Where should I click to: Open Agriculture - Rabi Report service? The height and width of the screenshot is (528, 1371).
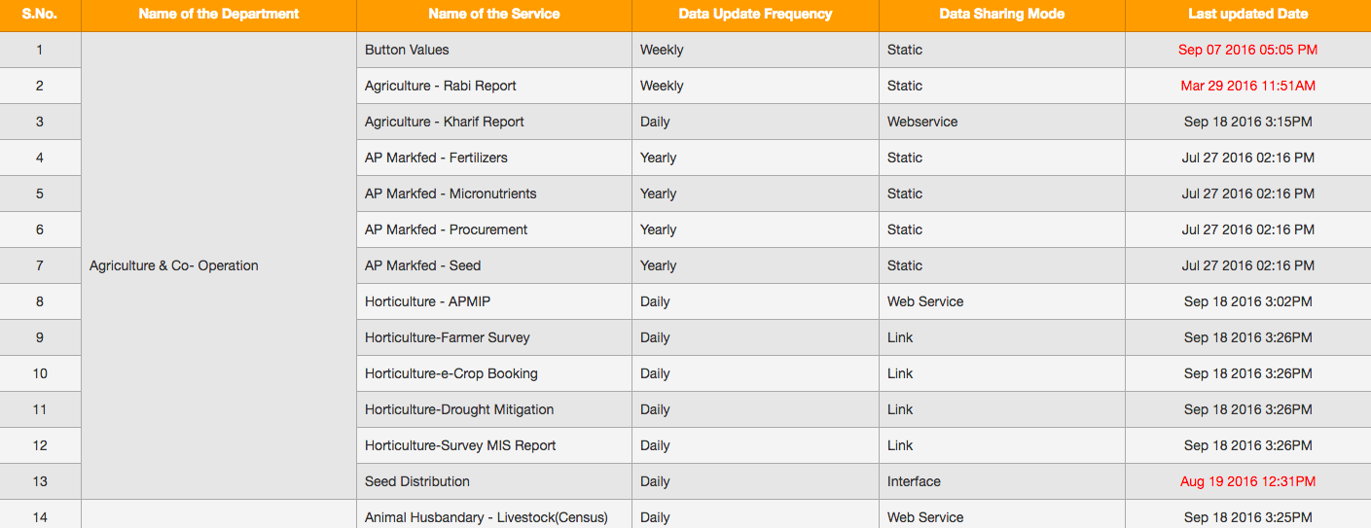click(x=441, y=86)
